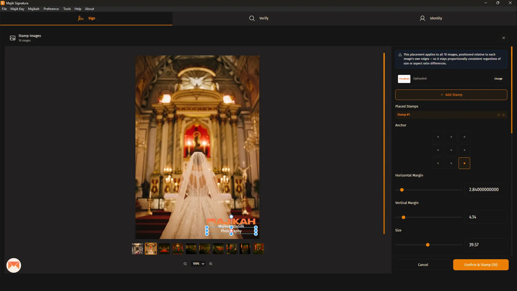Select the Stamp #1 row in Placed Stamps

pos(451,115)
